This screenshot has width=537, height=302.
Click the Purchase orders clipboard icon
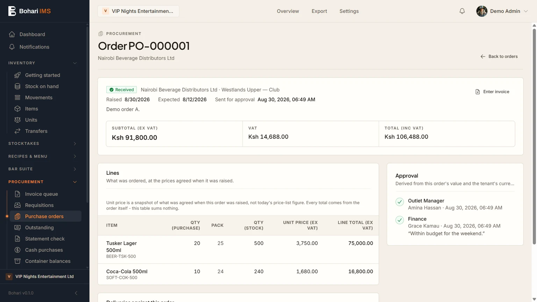coord(17,216)
